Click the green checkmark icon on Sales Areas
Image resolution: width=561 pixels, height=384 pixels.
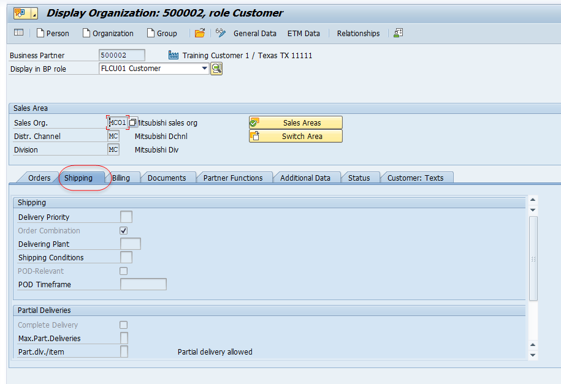pos(254,122)
